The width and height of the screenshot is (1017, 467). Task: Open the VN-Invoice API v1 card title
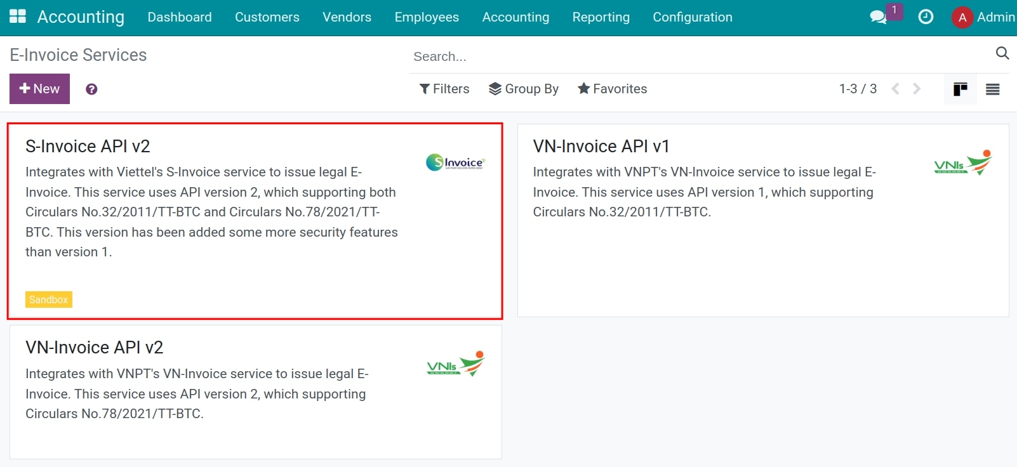click(601, 147)
